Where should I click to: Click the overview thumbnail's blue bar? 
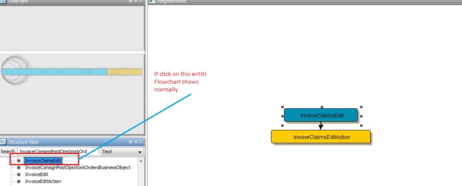[54, 72]
